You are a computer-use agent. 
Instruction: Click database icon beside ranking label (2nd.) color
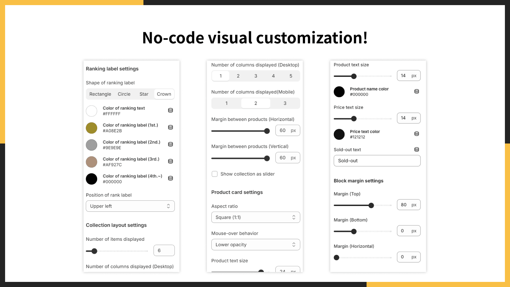(171, 144)
